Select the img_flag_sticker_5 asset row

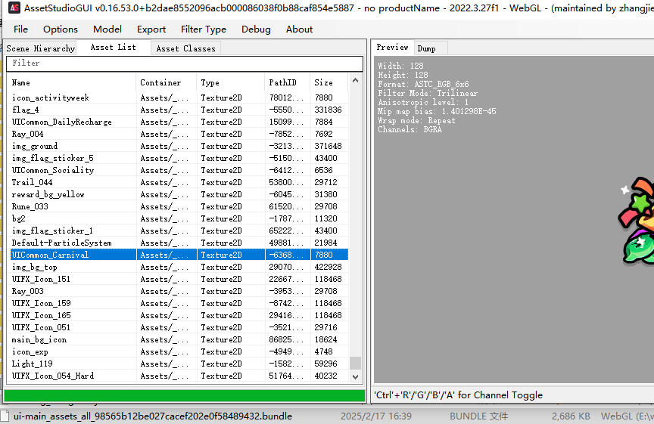[53, 158]
